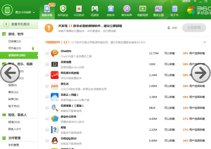Open 玩游戏 gamepad tab

[95, 11]
